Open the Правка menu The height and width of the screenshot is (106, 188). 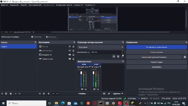14,5
